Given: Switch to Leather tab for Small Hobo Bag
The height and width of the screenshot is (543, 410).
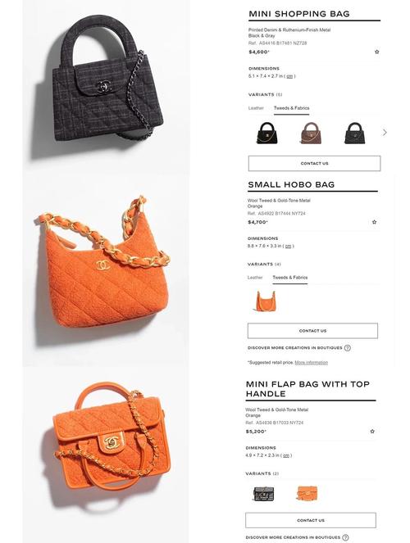Looking at the screenshot, I should click(255, 278).
